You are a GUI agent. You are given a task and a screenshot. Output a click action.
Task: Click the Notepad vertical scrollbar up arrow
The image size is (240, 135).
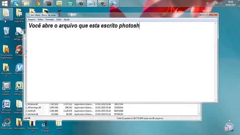(216, 23)
